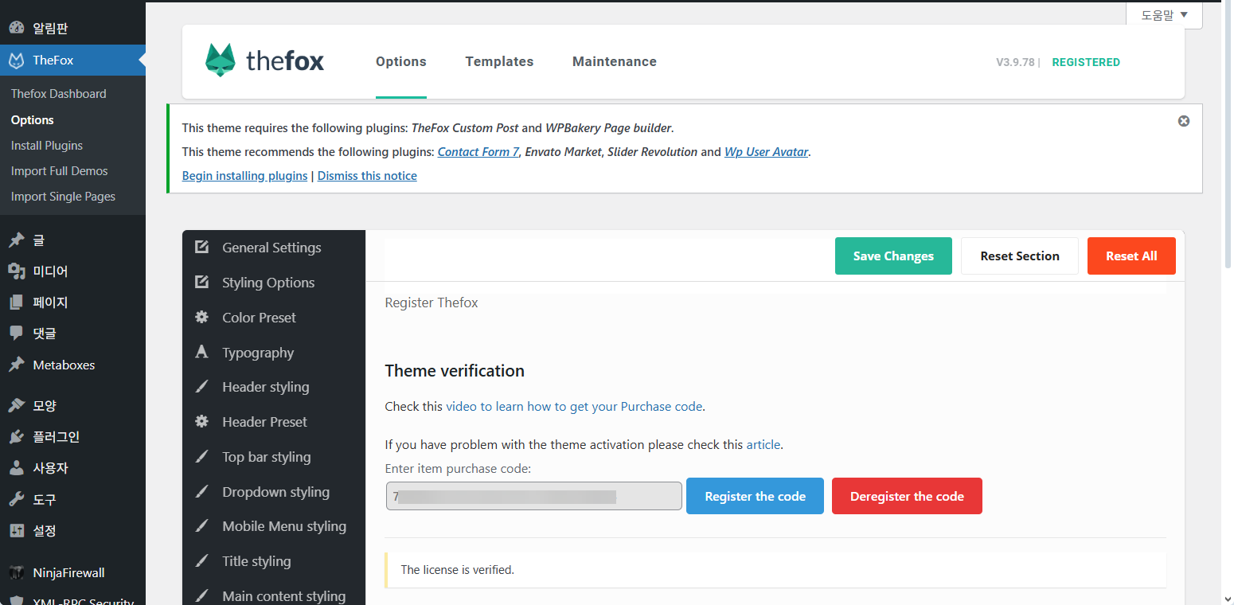Open the Contact Form 7 plugin link

[x=478, y=151]
